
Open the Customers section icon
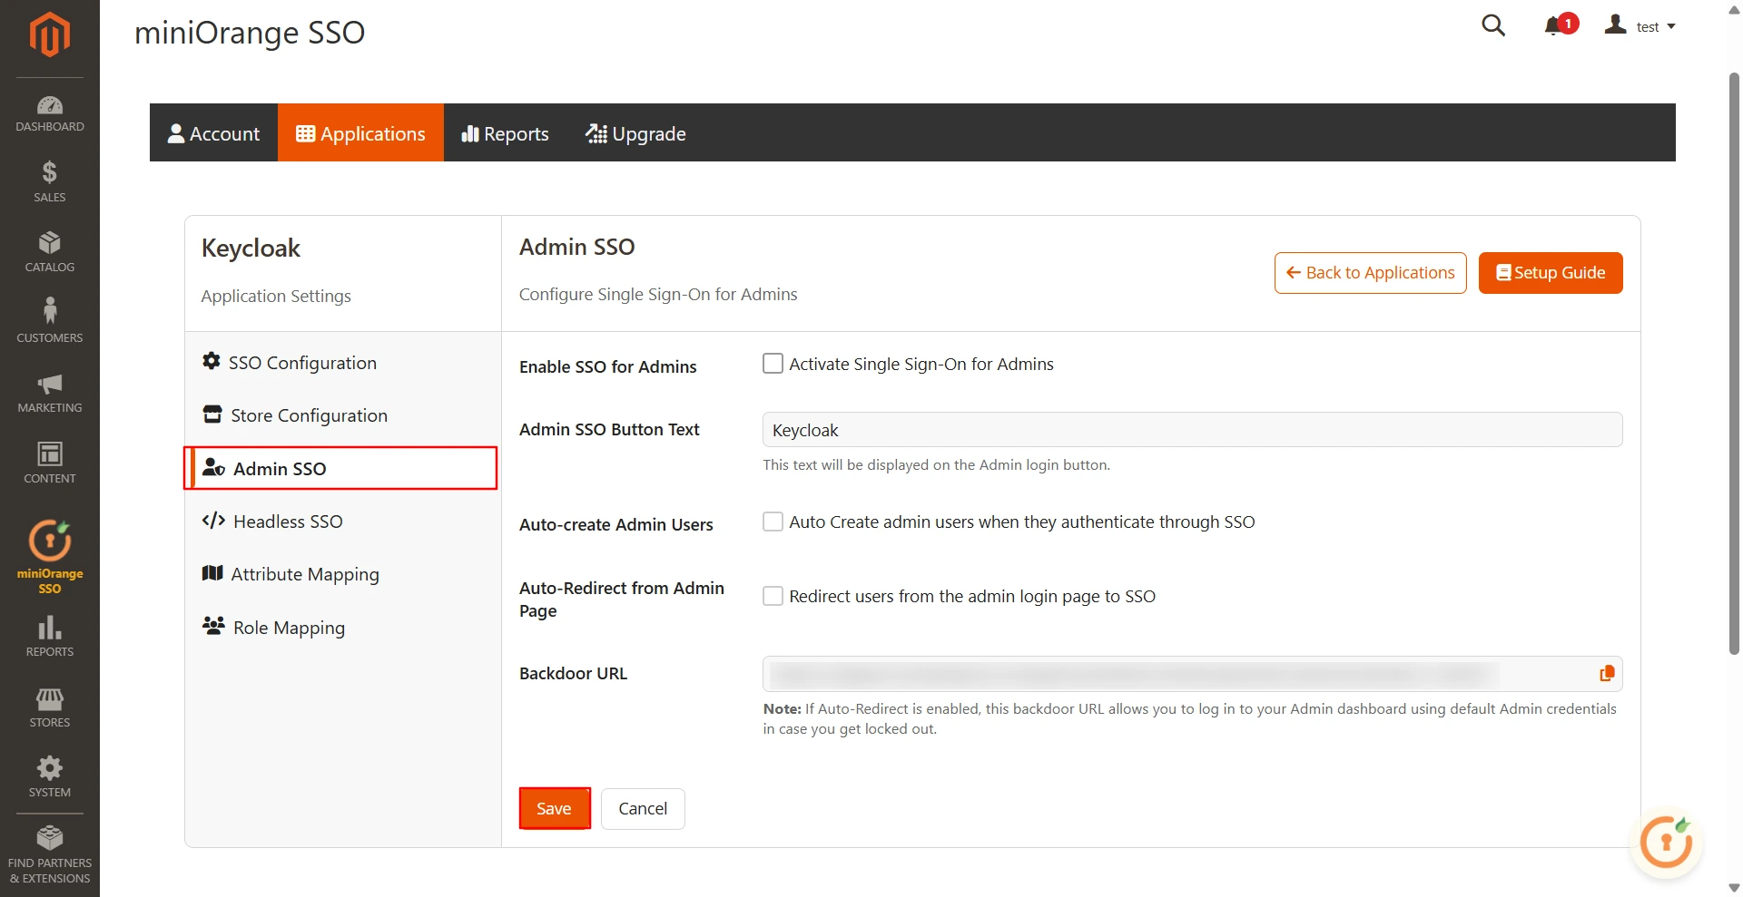tap(49, 317)
